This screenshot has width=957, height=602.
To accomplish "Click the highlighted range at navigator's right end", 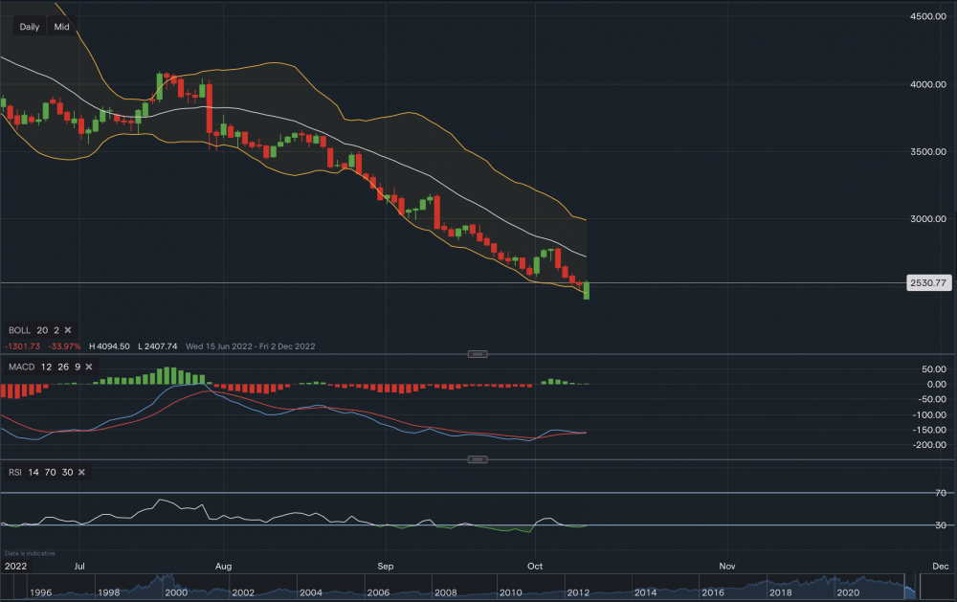I will click(909, 583).
